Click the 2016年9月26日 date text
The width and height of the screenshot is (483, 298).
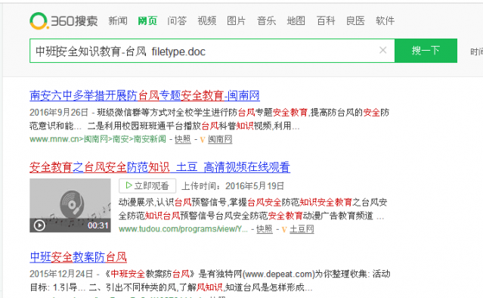point(59,113)
